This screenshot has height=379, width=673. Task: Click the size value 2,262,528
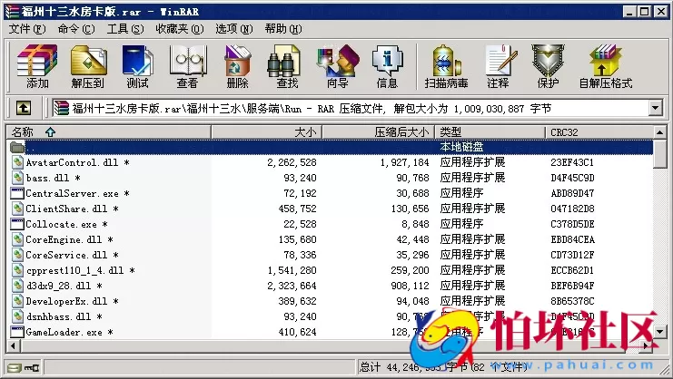(x=292, y=162)
